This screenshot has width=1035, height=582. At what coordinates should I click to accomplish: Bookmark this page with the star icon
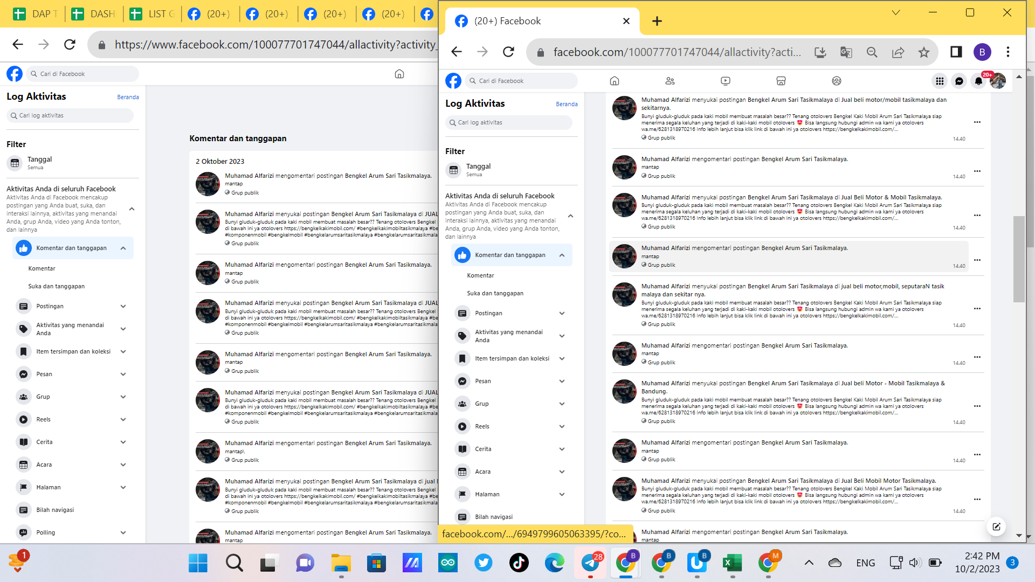pos(924,52)
